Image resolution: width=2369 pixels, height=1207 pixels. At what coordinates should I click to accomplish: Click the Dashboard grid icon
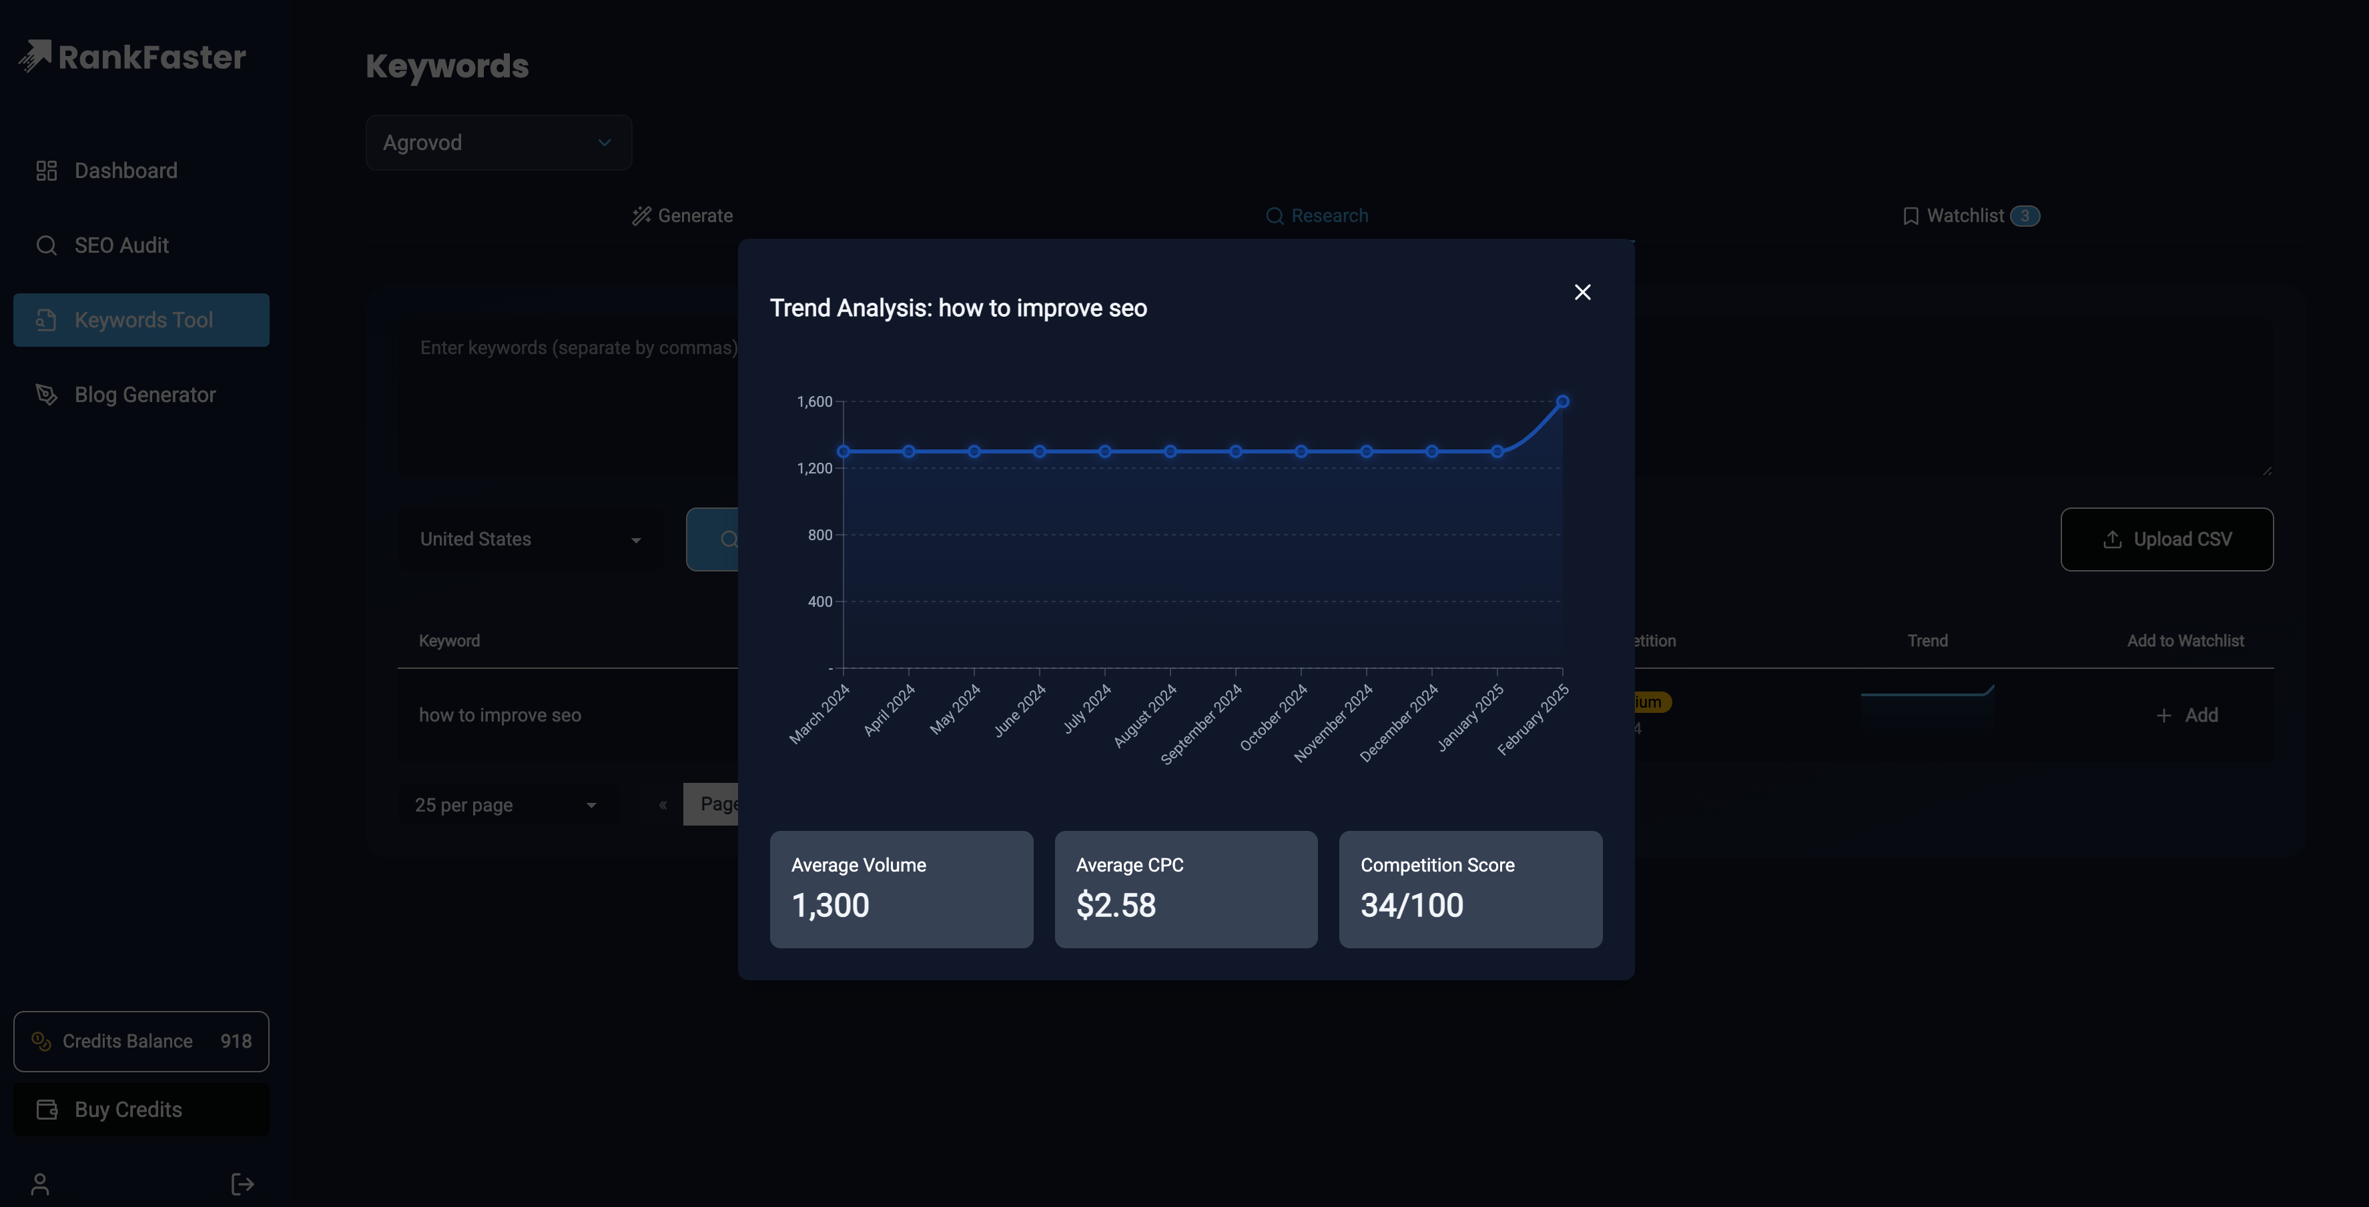[x=46, y=171]
